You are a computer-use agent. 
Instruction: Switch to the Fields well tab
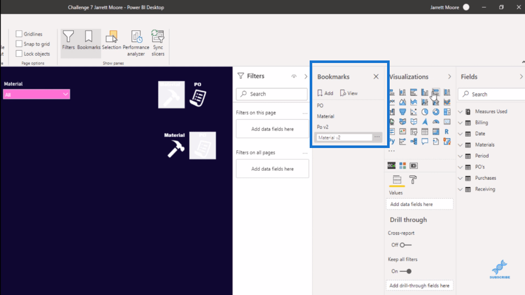[397, 180]
